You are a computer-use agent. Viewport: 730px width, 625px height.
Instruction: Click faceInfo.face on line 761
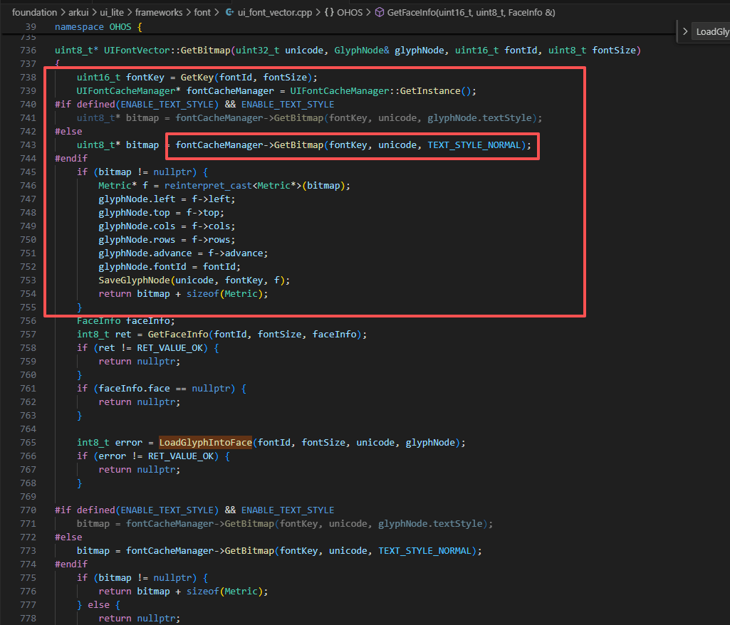pos(134,388)
